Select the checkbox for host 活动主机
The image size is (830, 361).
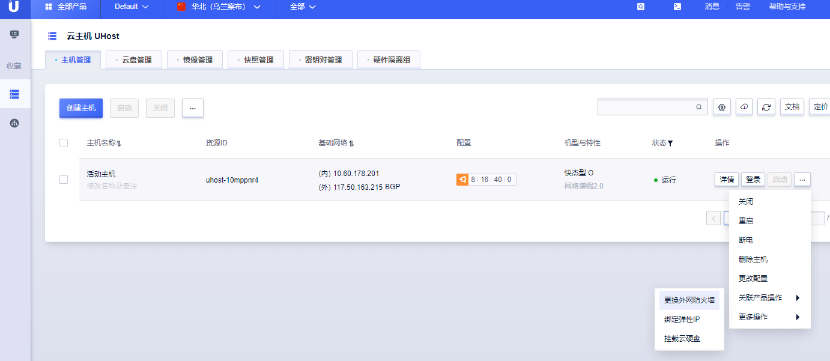(64, 180)
